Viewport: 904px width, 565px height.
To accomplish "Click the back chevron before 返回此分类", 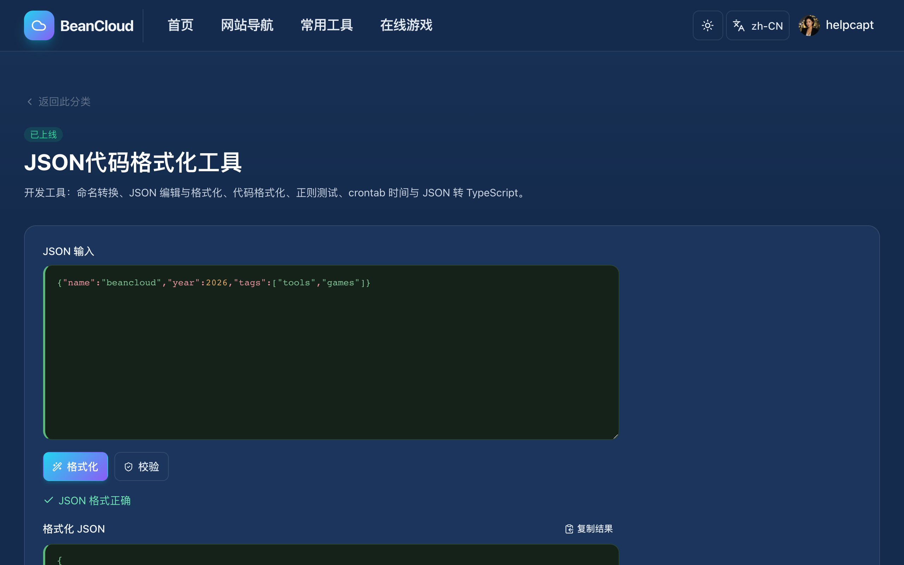I will (x=30, y=102).
